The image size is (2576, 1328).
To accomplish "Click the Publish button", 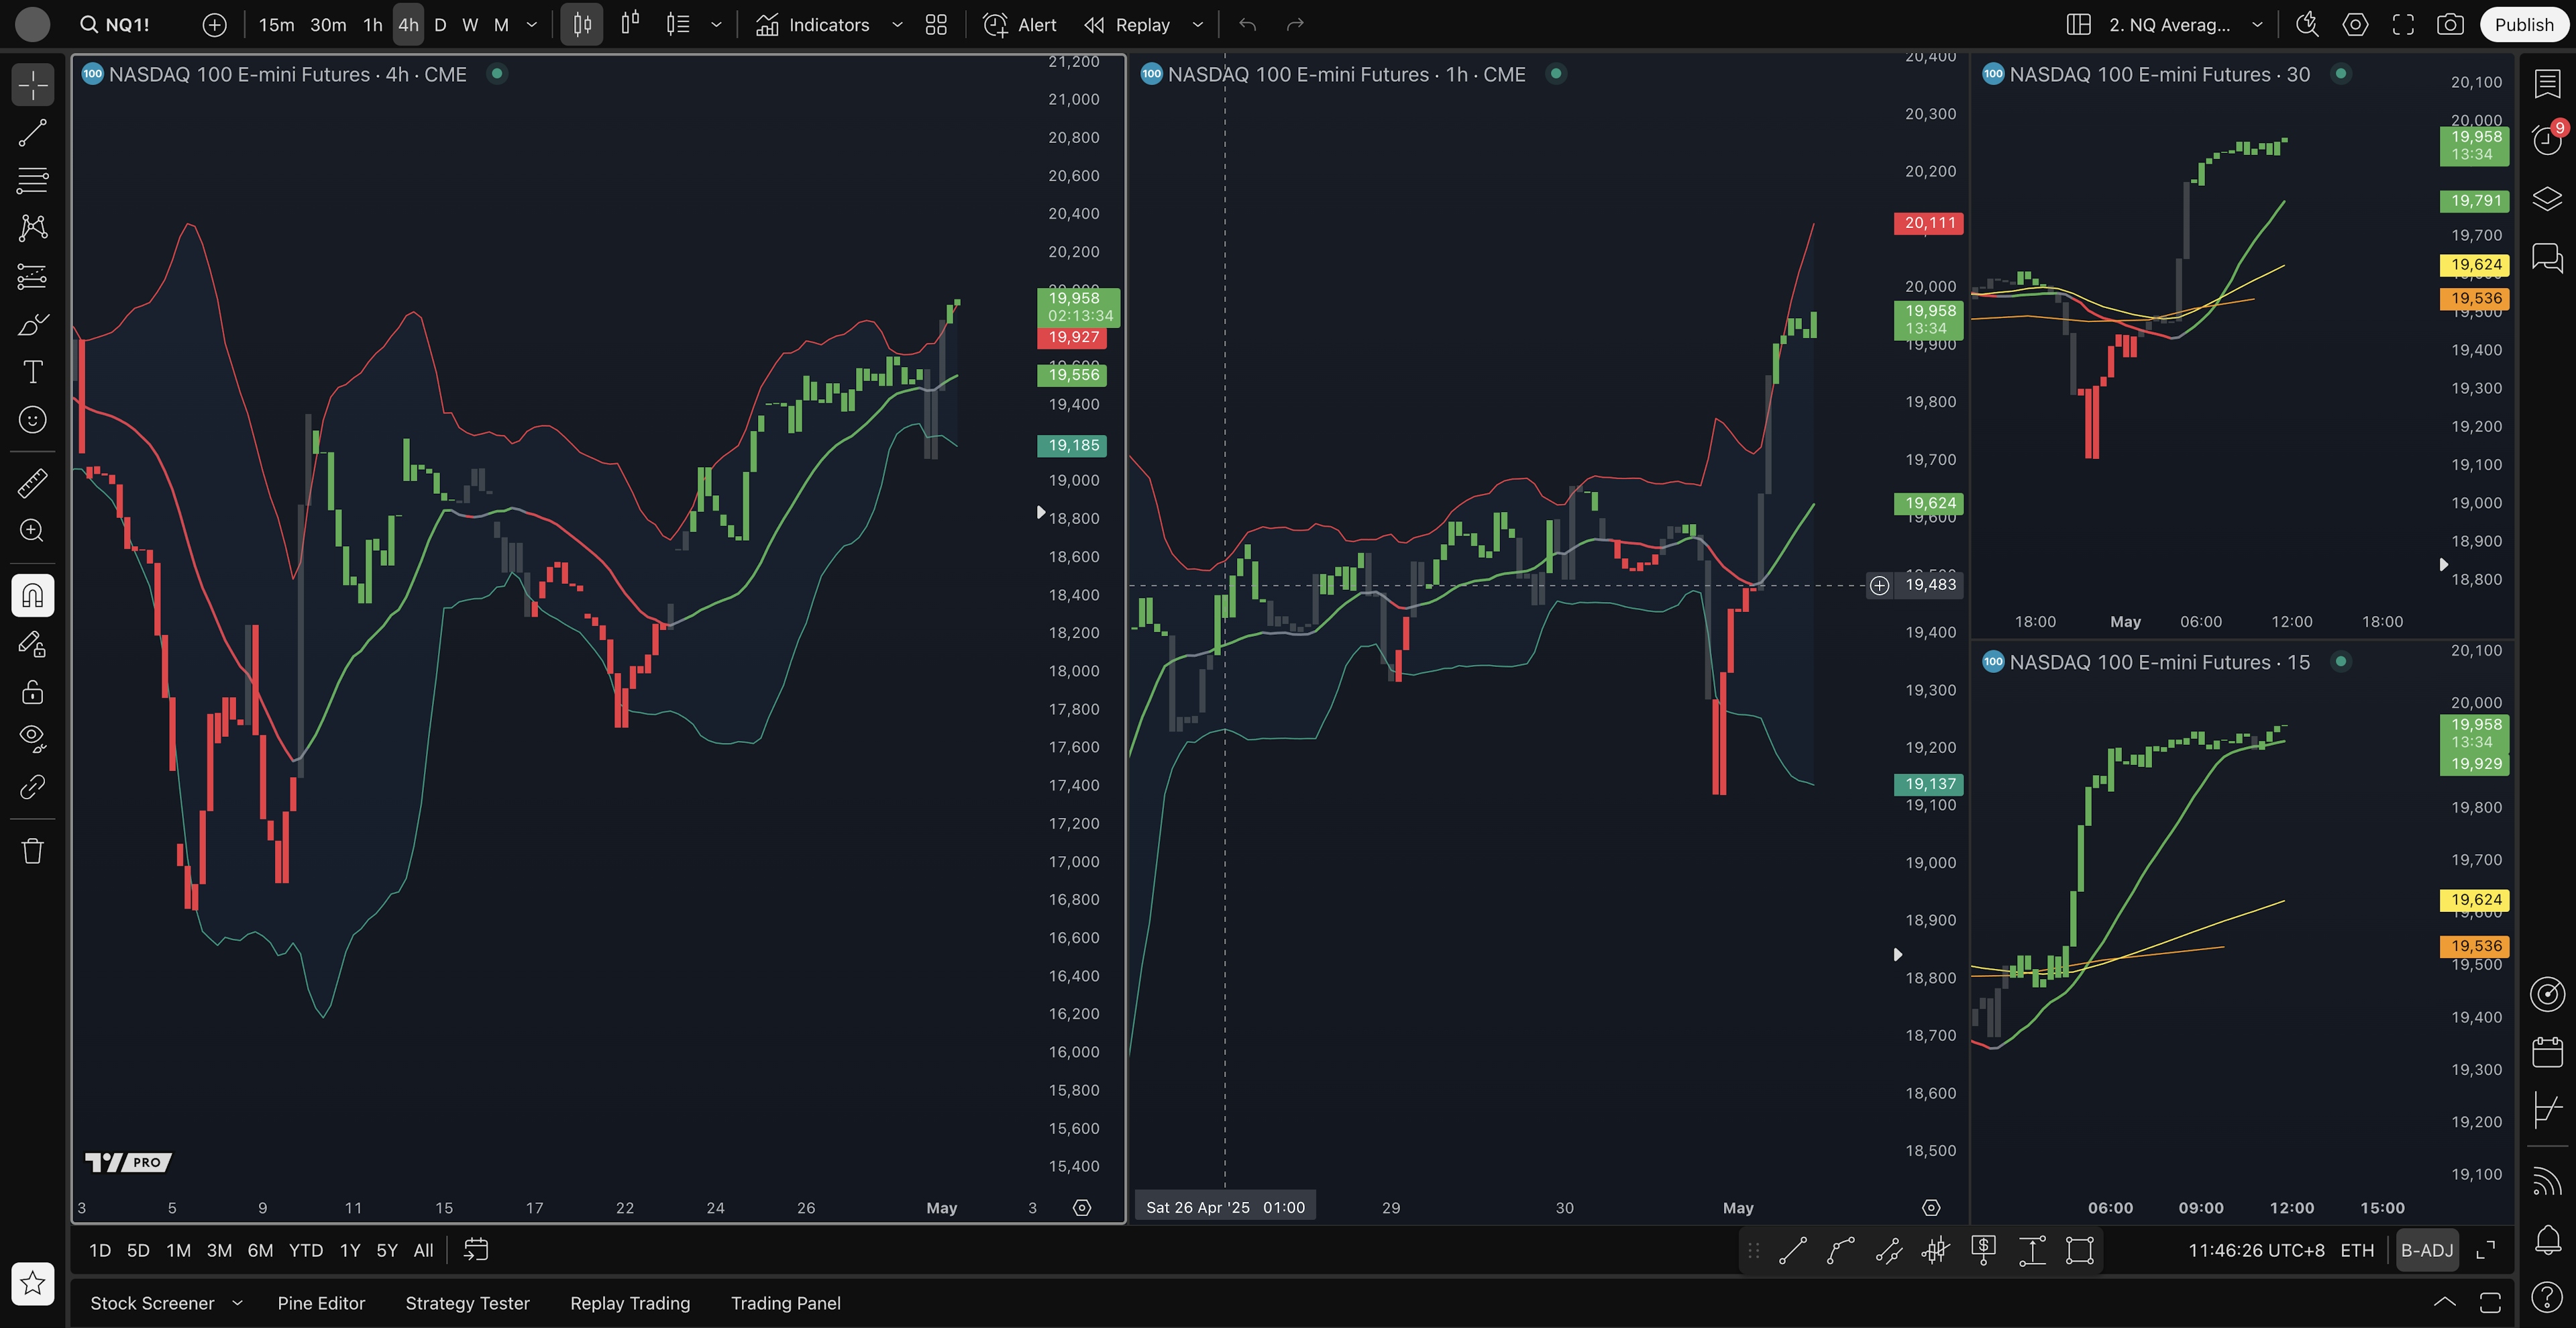I will click(x=2523, y=25).
